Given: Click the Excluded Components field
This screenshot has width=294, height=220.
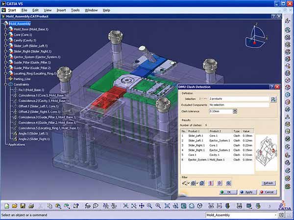Looking at the screenshot, I should pos(239,105).
